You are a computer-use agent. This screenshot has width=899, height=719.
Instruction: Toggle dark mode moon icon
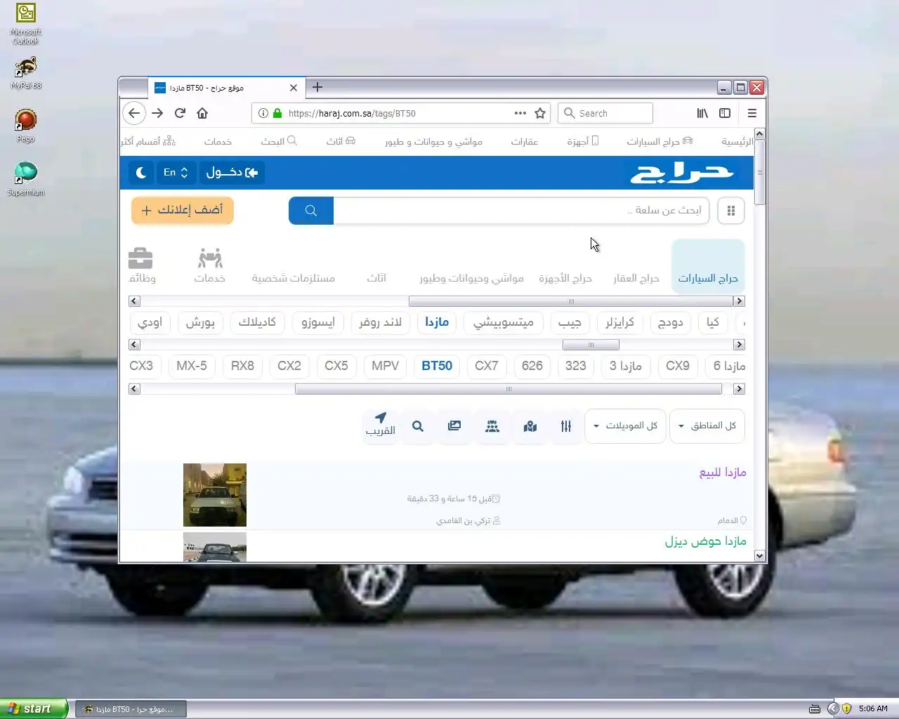pyautogui.click(x=141, y=172)
